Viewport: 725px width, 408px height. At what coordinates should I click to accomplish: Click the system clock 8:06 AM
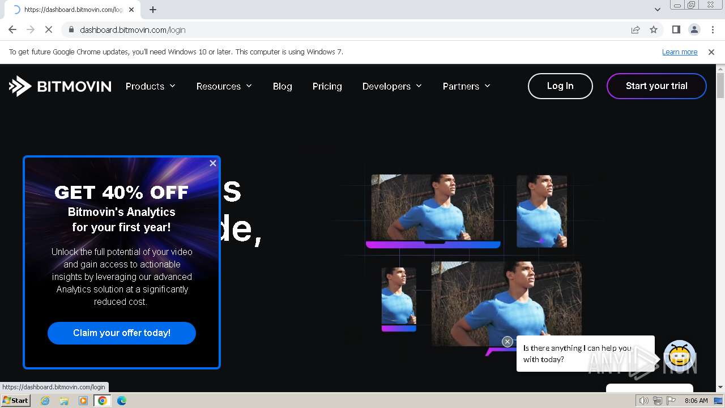tap(696, 401)
